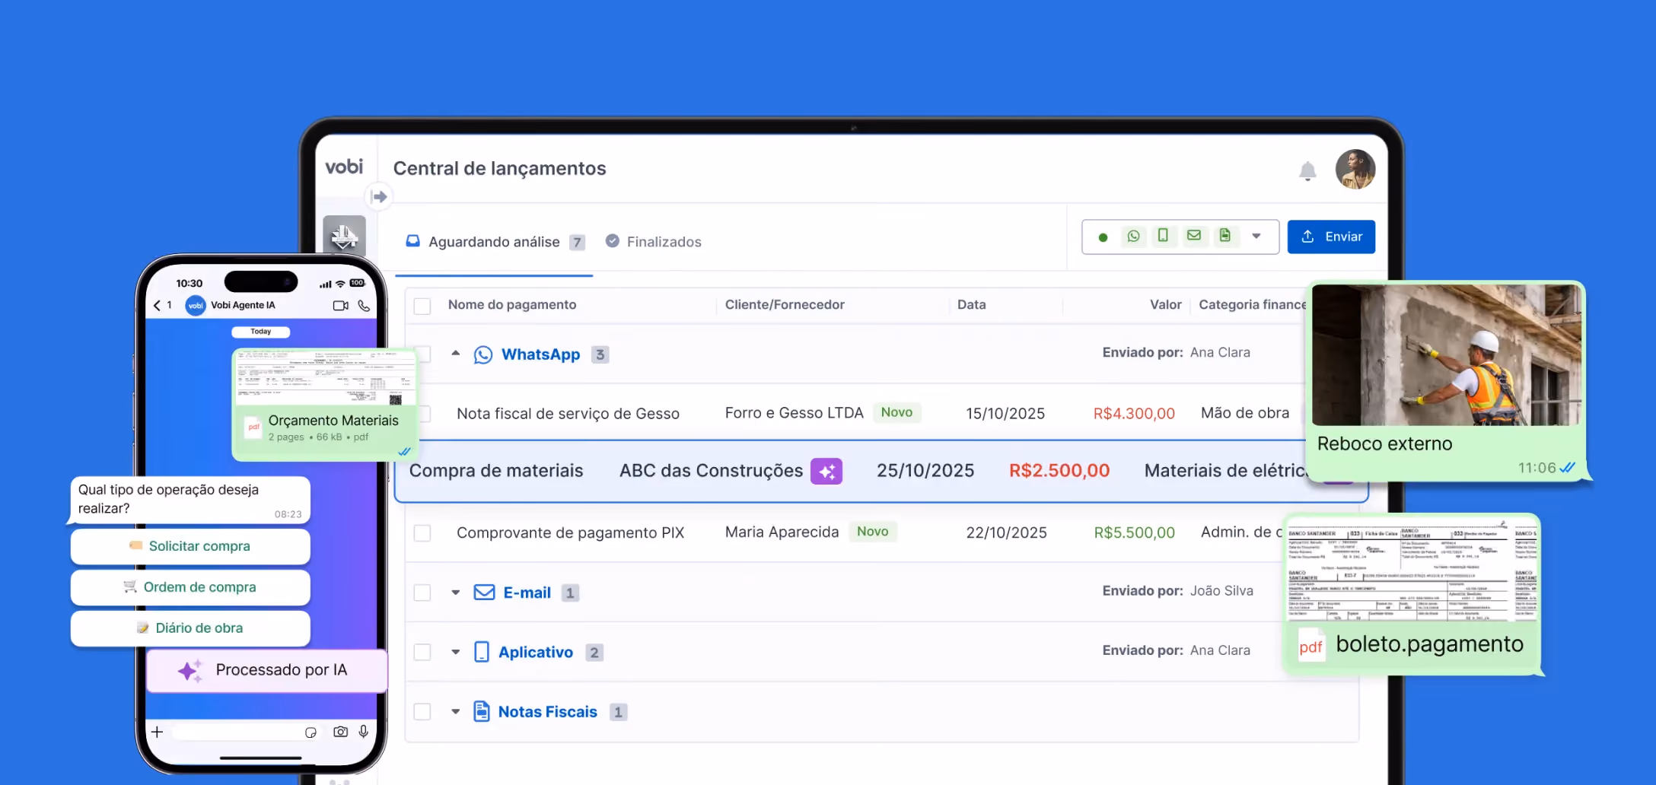Tap the Diário de obra option
The image size is (1656, 785).
[x=190, y=628]
